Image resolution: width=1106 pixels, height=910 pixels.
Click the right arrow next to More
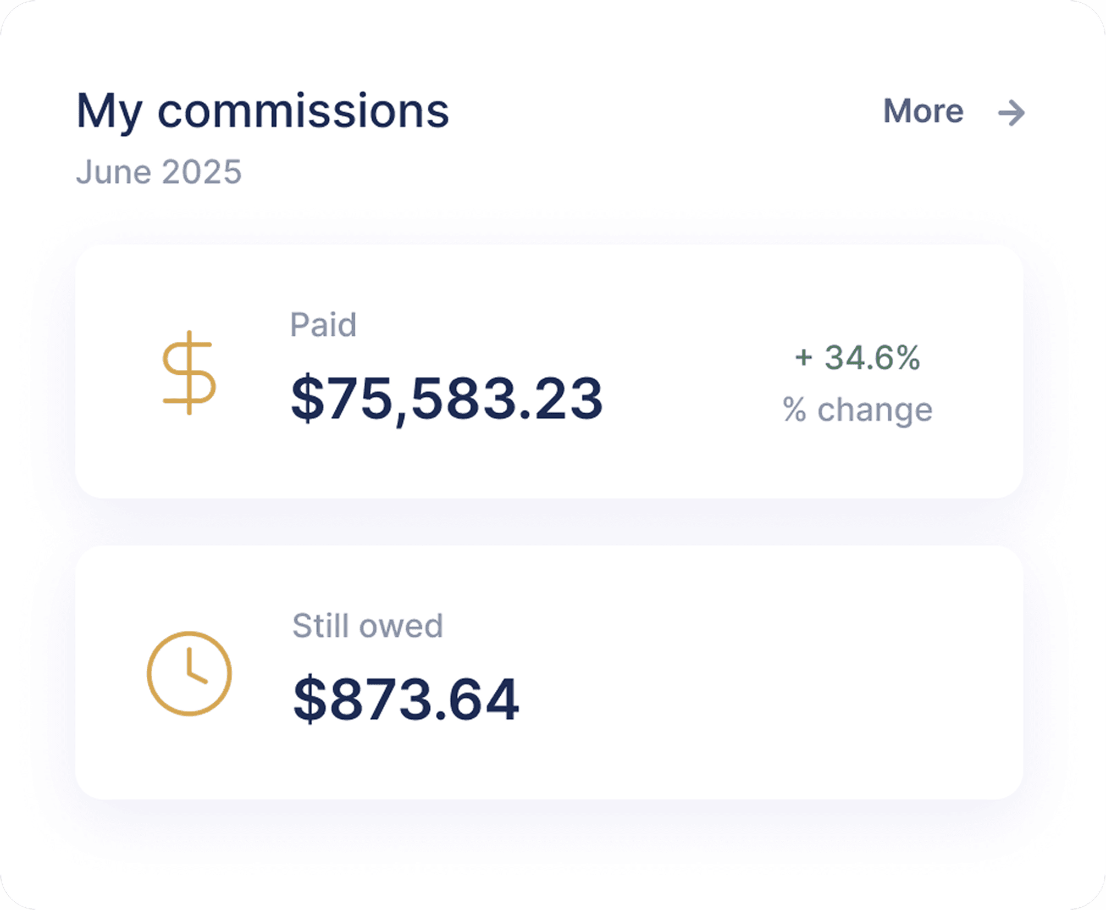point(1011,113)
